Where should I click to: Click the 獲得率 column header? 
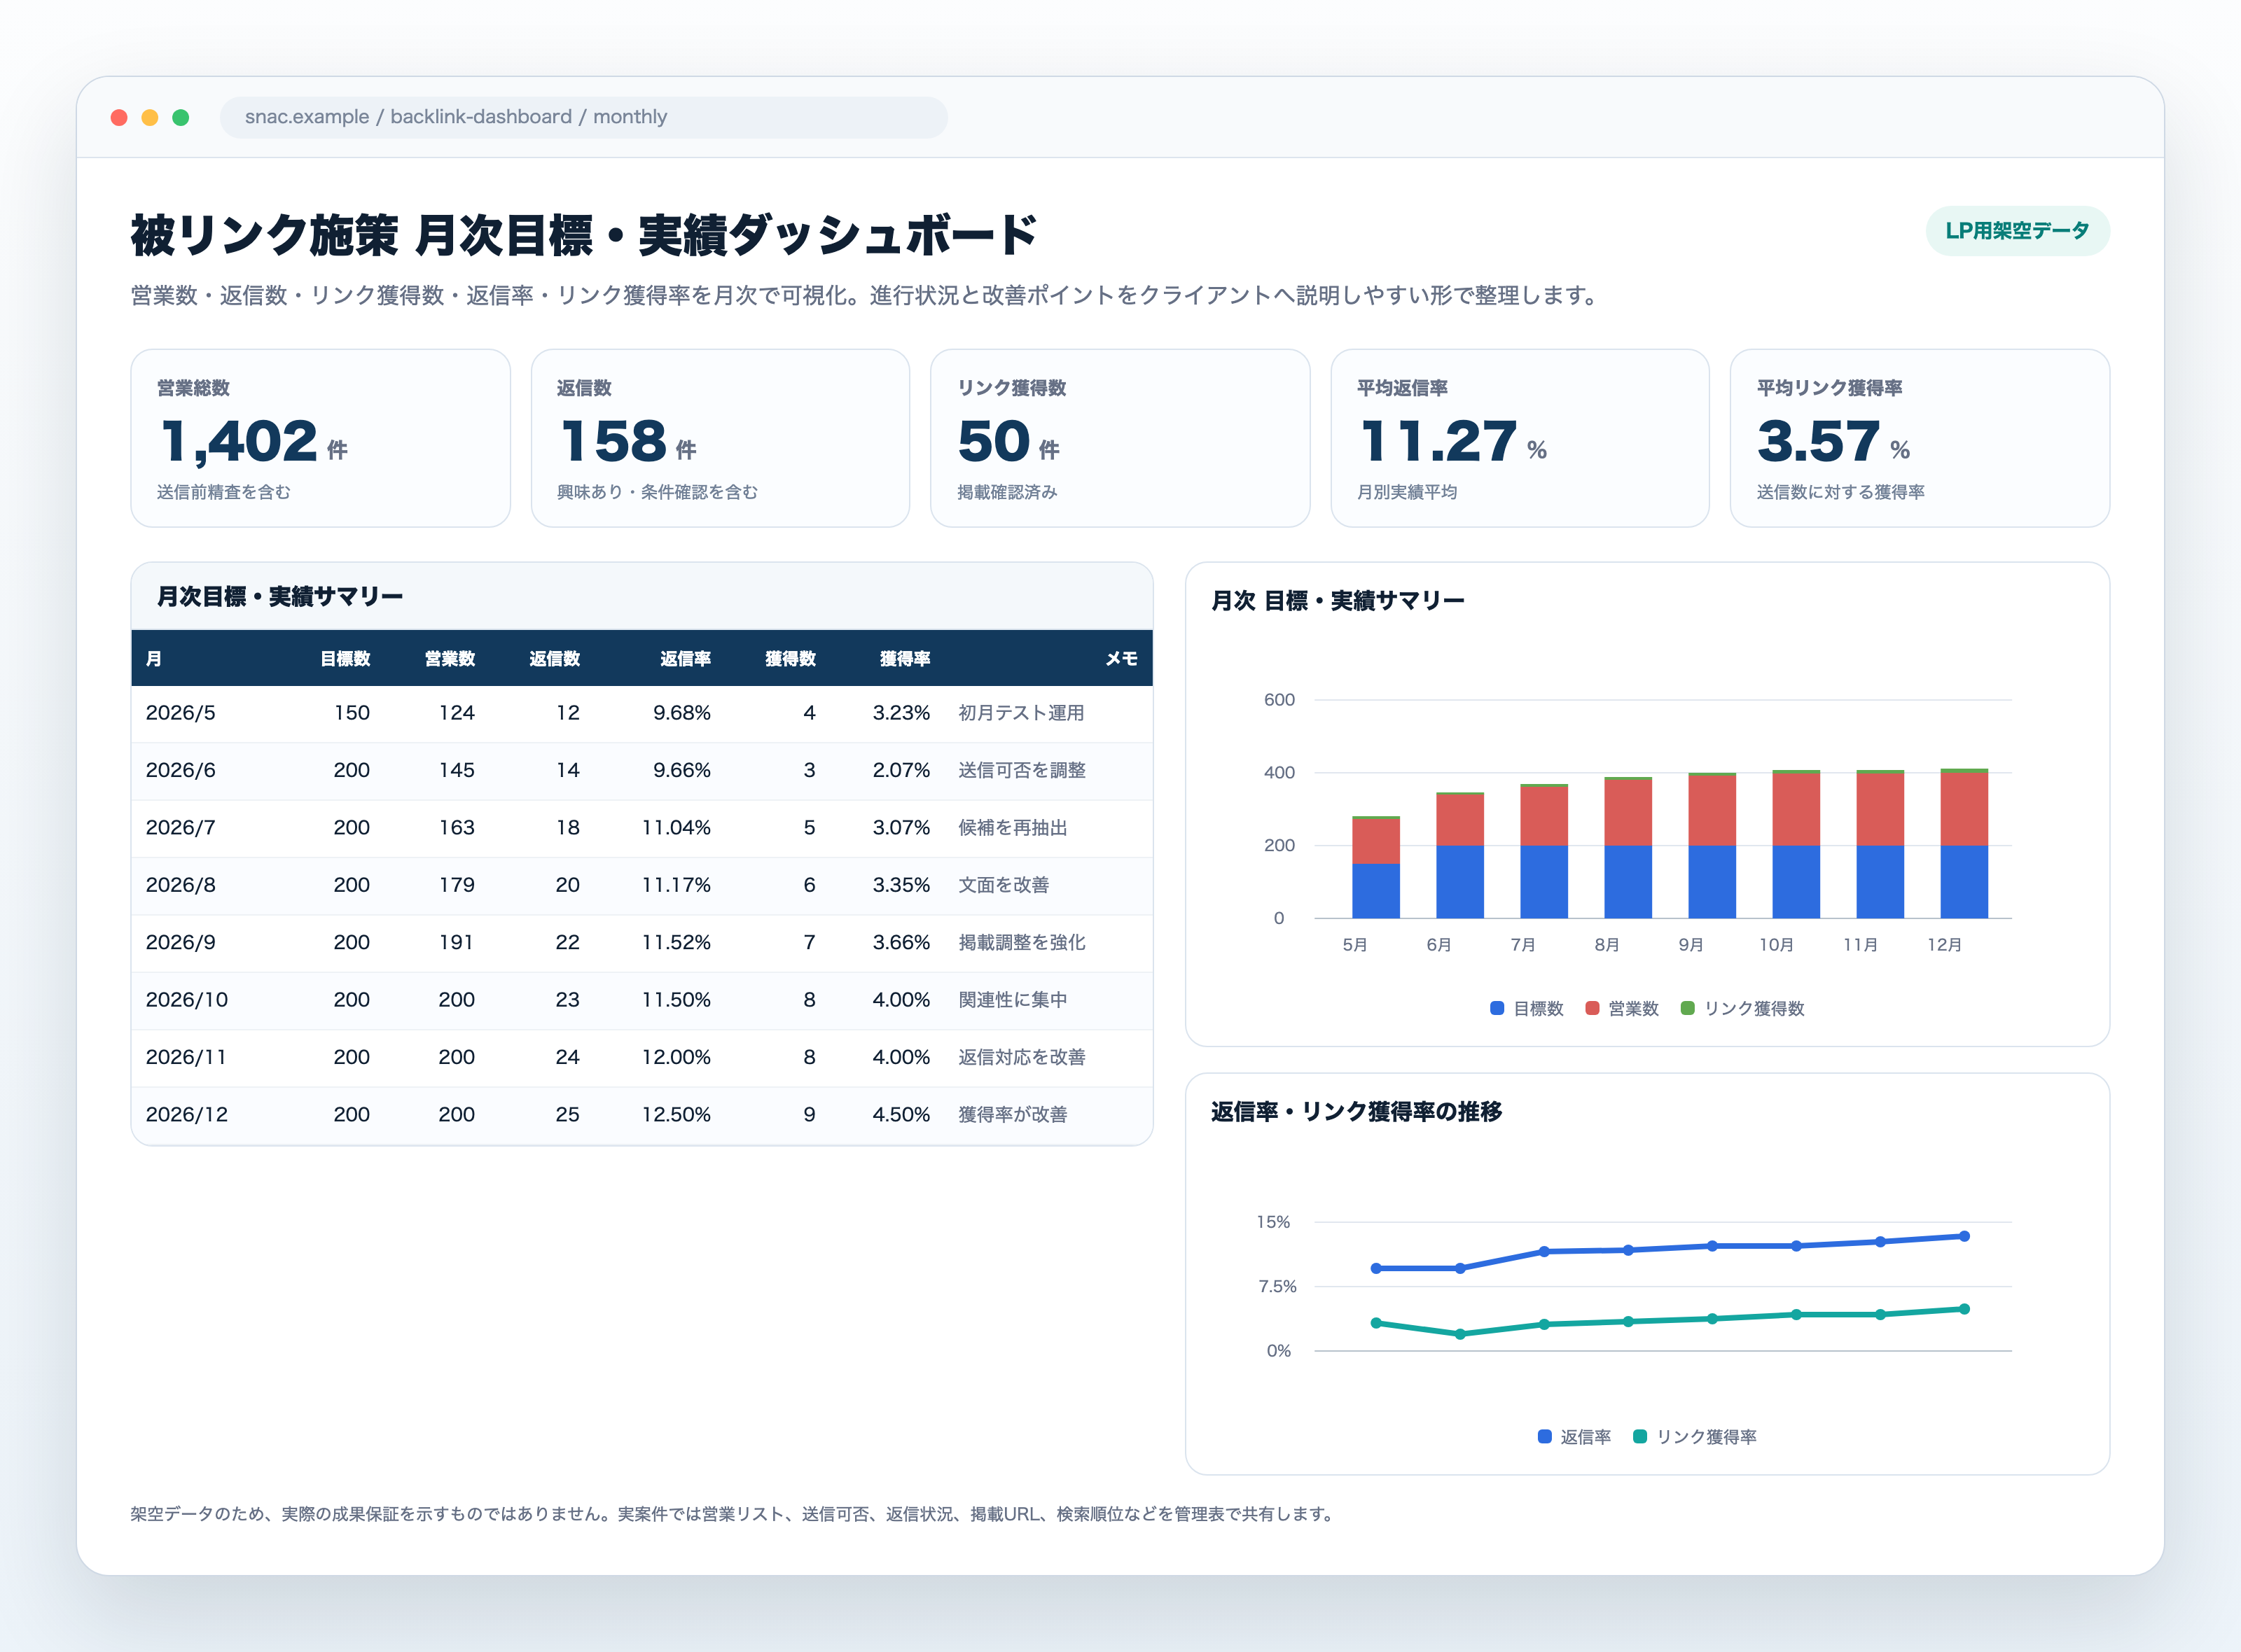(904, 658)
